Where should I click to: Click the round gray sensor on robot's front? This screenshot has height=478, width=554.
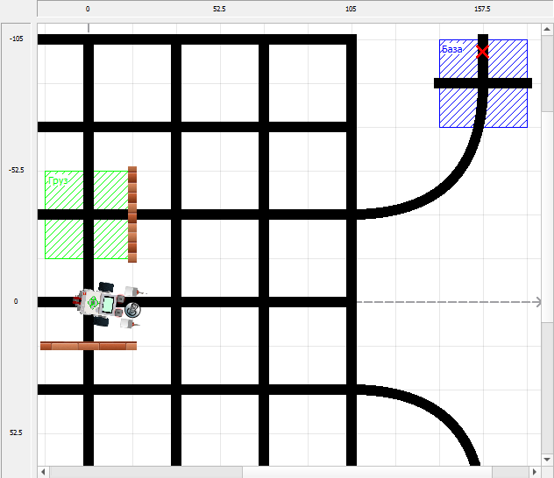click(132, 309)
